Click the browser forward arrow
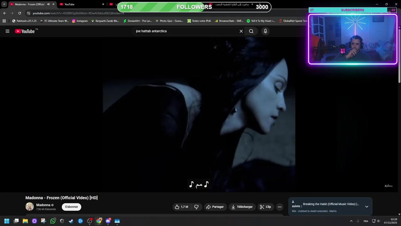The width and height of the screenshot is (401, 226). coord(12,13)
